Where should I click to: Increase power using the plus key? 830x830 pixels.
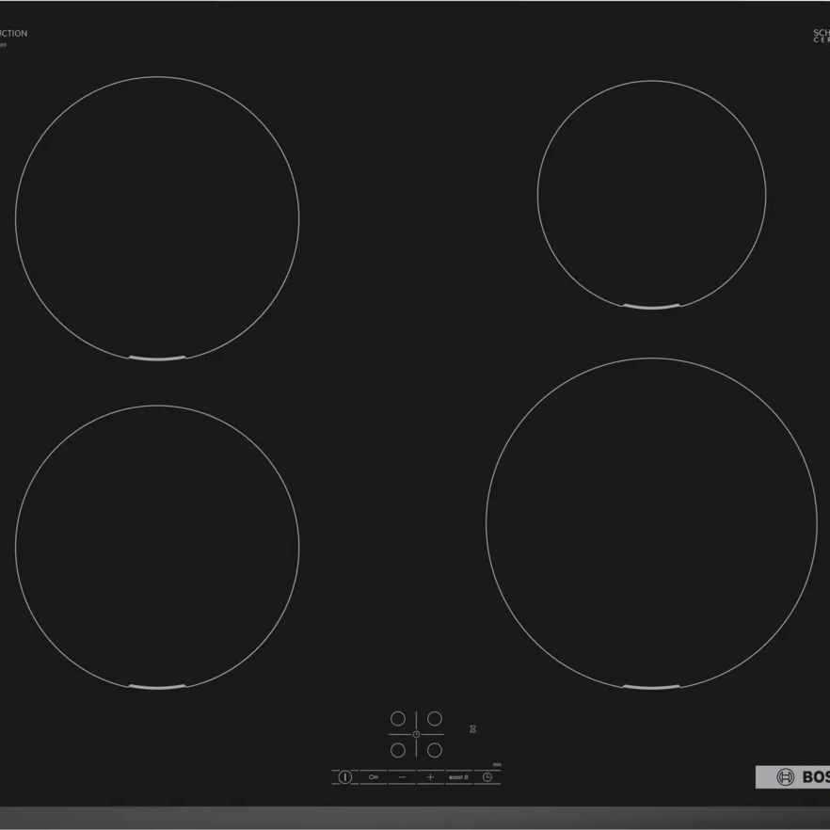click(430, 777)
